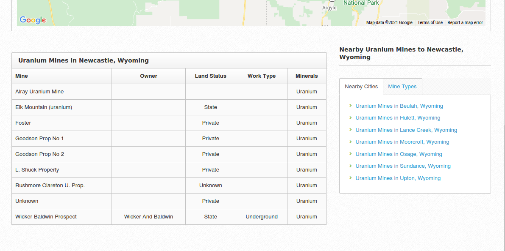The image size is (505, 251).
Task: Select the mine named Unknown
Action: [27, 201]
